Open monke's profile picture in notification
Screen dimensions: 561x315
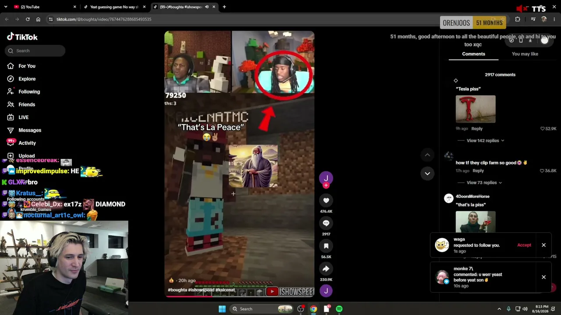click(x=442, y=277)
